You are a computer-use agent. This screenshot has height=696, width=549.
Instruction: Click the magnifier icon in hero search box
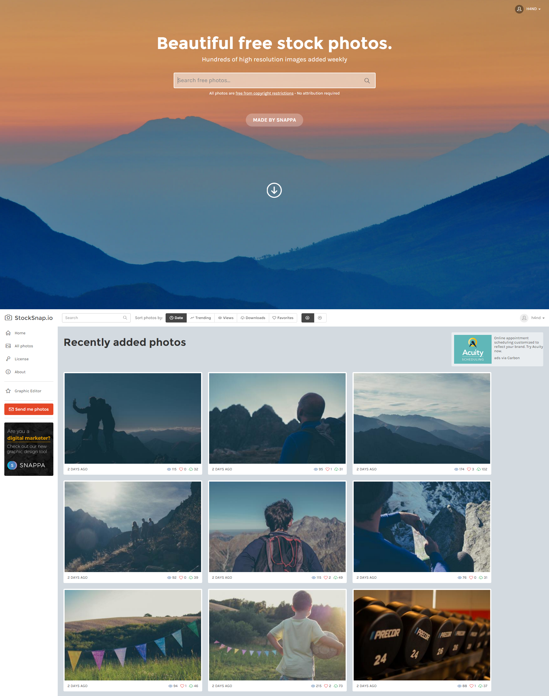[x=367, y=81]
